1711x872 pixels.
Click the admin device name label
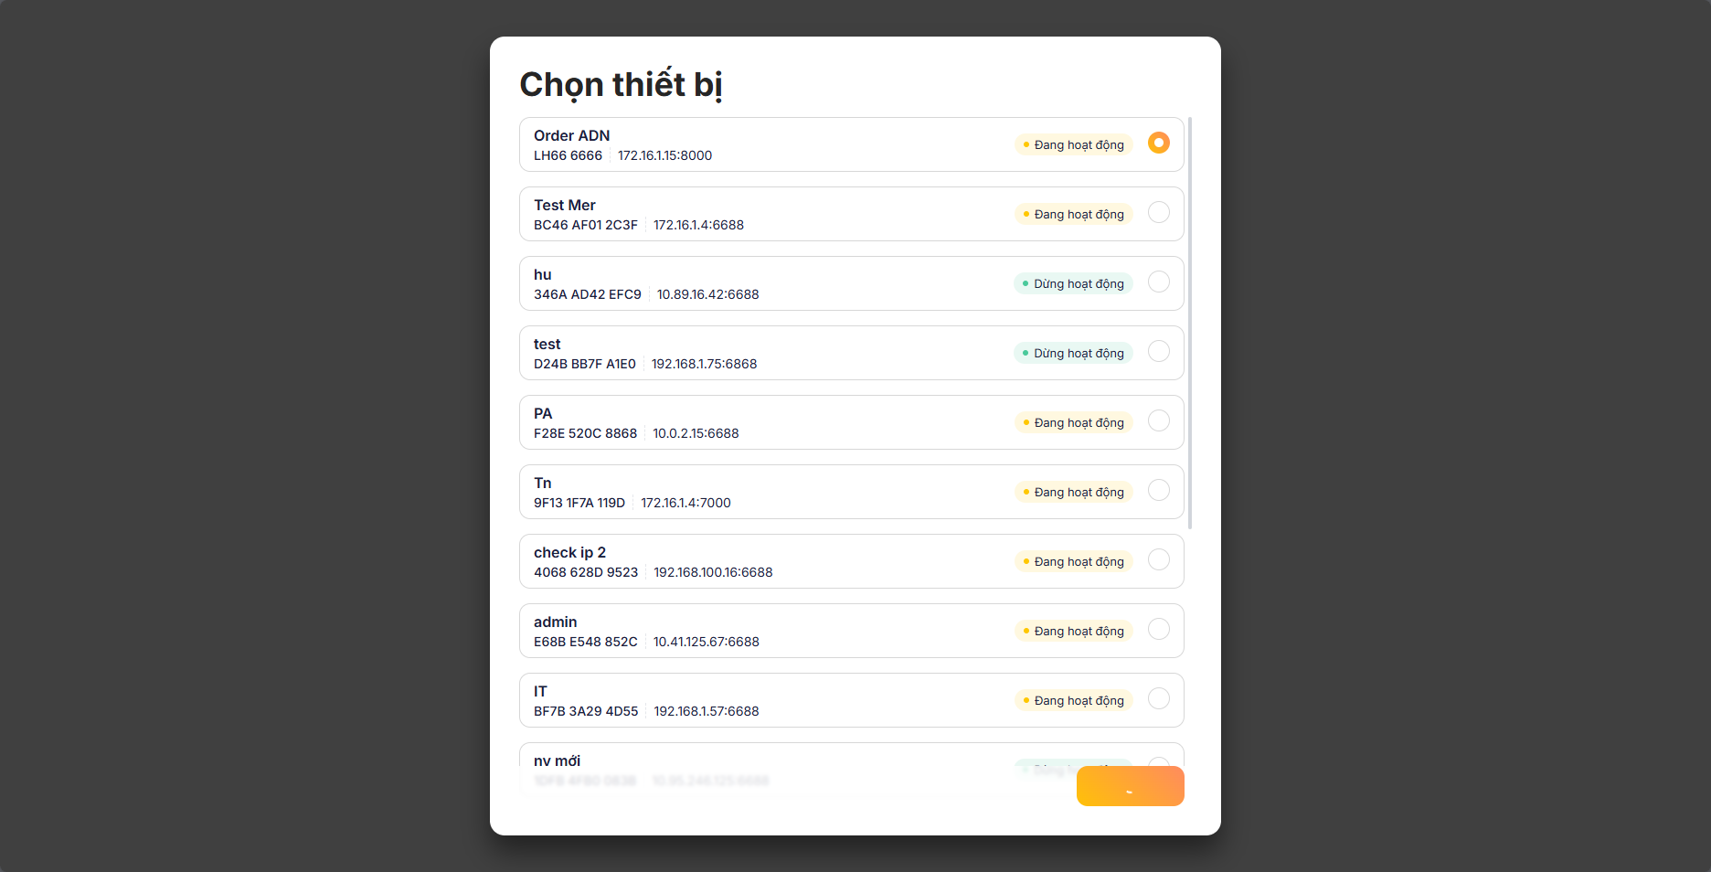tap(555, 622)
